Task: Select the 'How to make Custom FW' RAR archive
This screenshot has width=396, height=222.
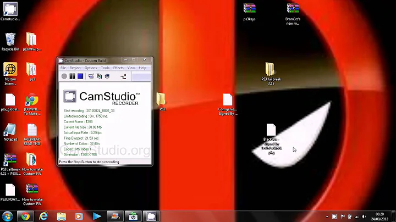Action: click(x=32, y=195)
